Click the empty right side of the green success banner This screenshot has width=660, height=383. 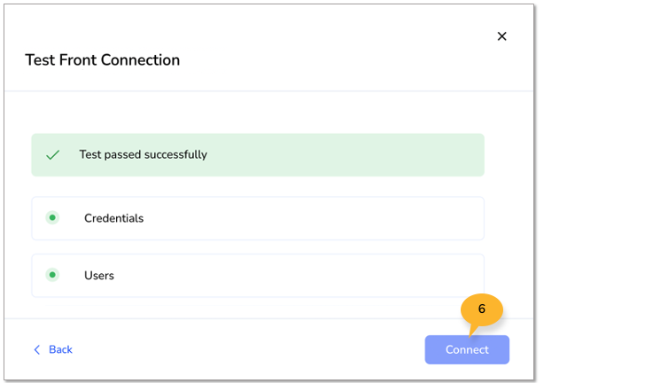pos(346,154)
